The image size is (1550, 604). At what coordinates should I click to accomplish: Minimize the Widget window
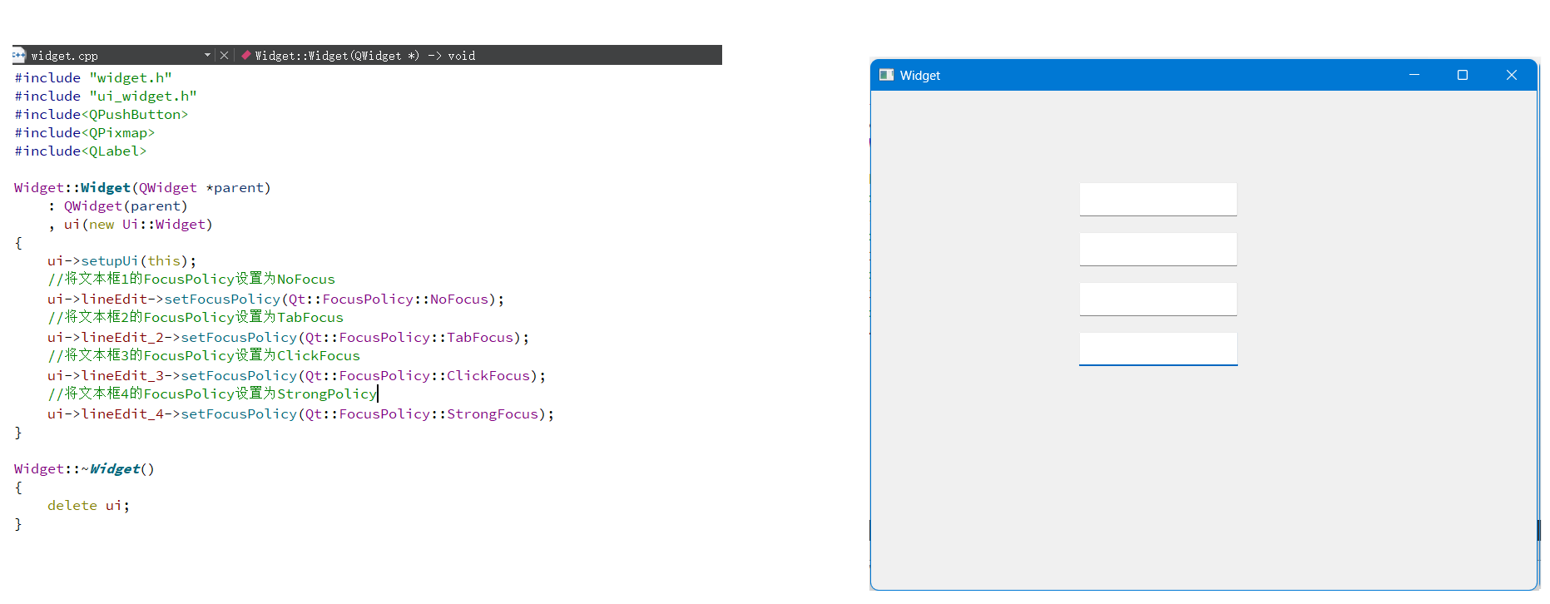point(1414,75)
